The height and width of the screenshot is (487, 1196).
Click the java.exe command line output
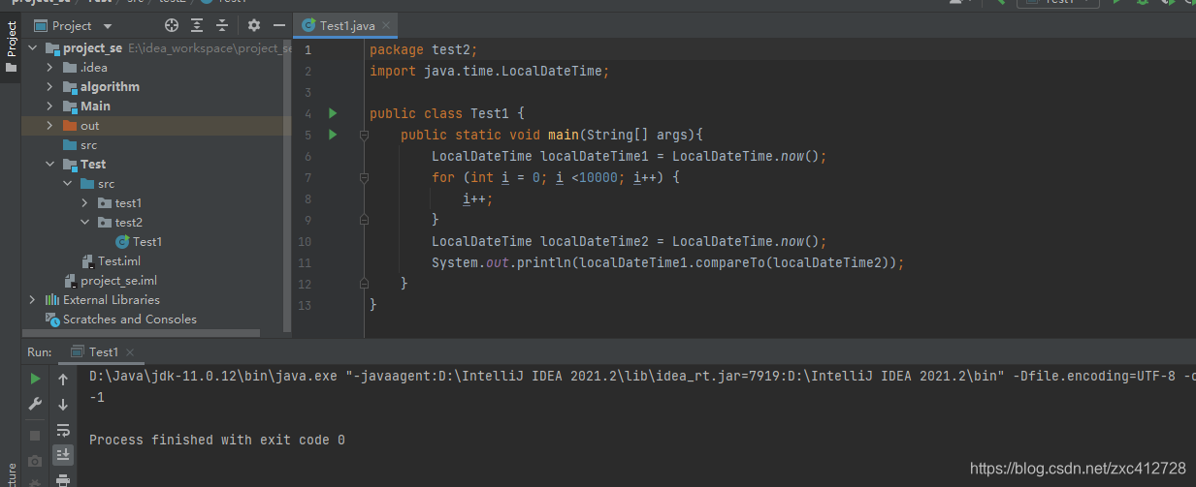[x=642, y=376]
